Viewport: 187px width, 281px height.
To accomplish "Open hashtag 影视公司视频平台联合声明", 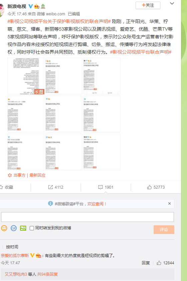I will click(141, 52).
